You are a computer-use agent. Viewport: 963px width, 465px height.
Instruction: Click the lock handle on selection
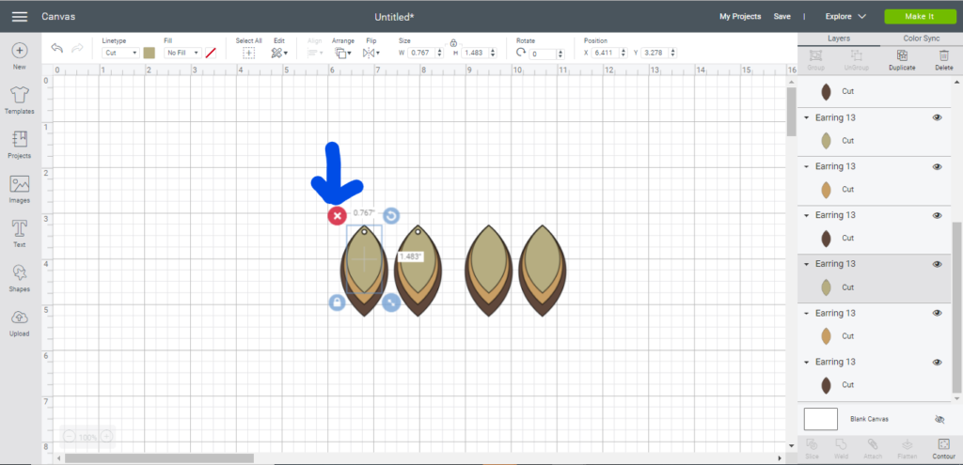click(337, 302)
